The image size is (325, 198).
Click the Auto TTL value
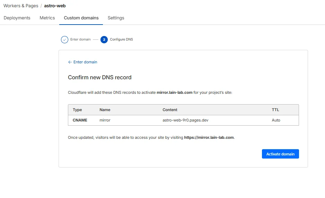276,120
